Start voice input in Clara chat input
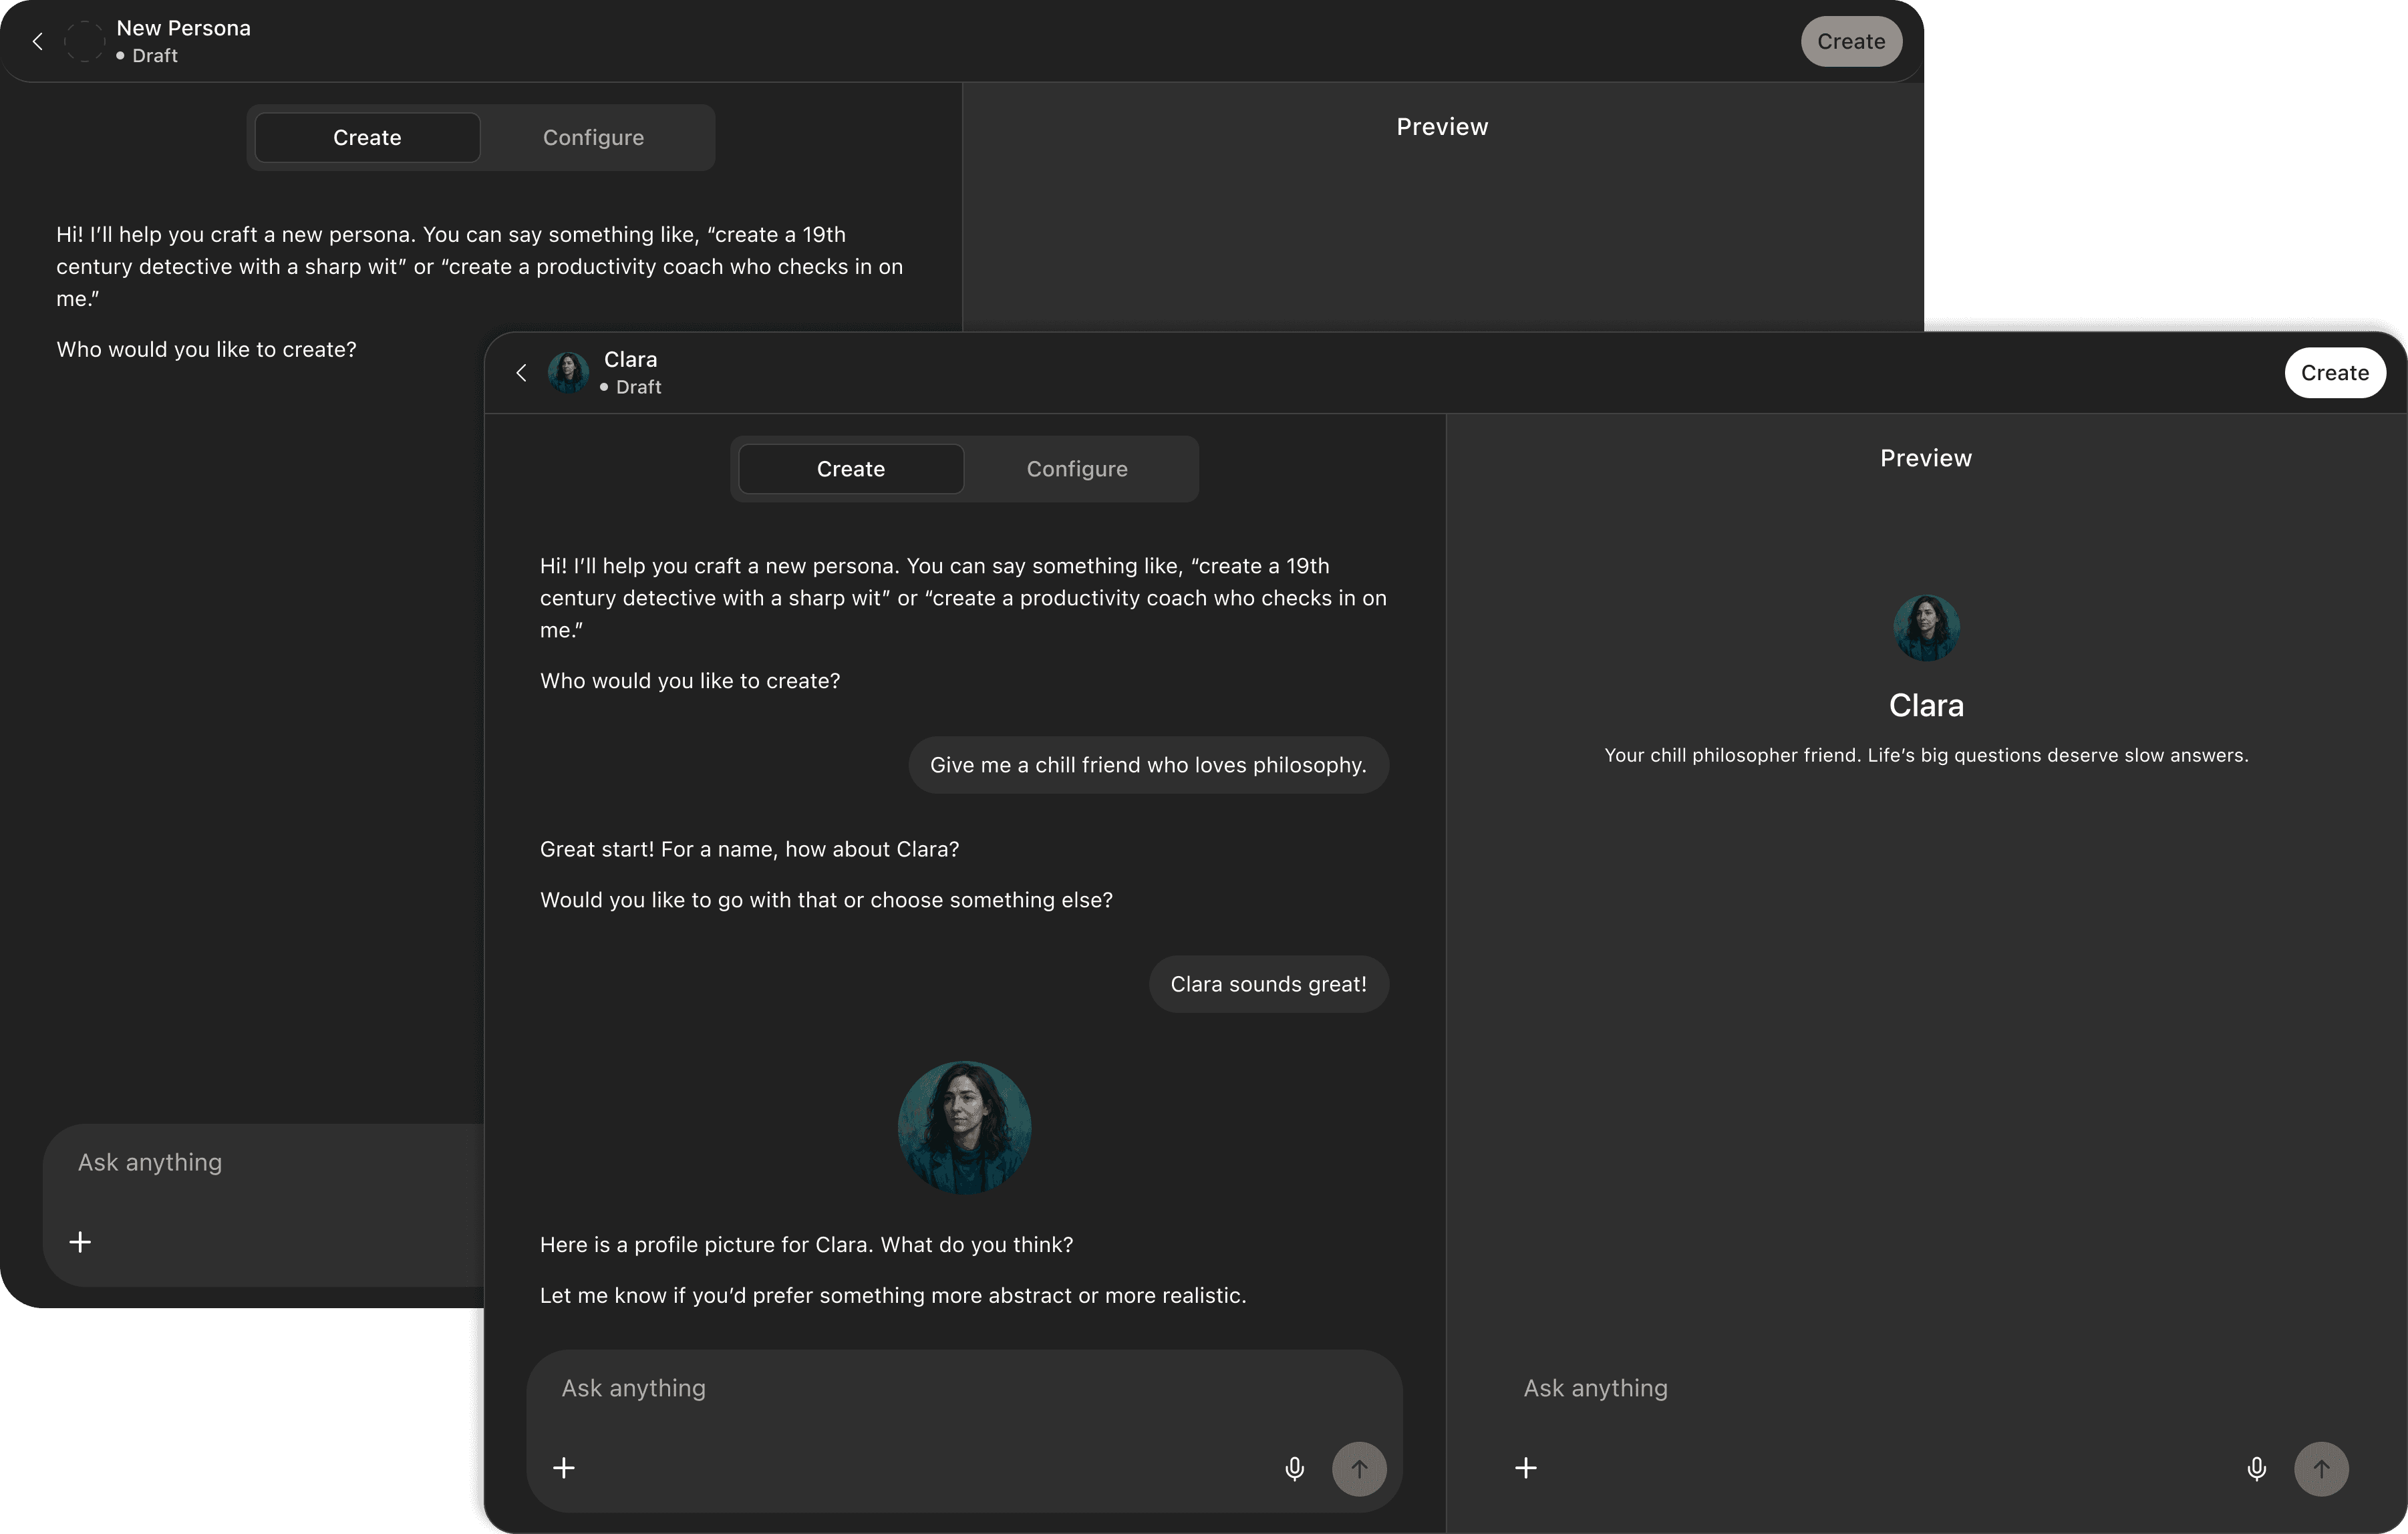 click(x=1294, y=1468)
